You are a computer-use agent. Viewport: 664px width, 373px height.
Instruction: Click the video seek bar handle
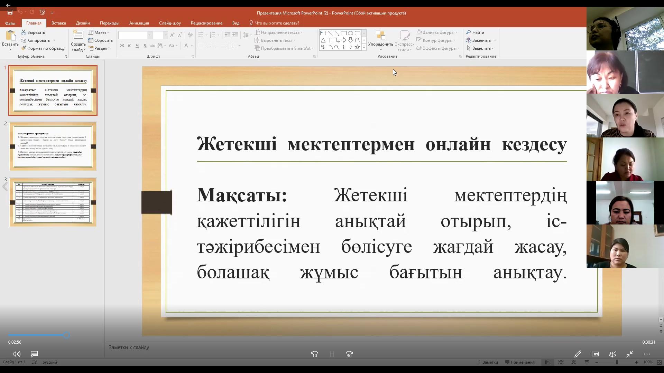tap(66, 335)
